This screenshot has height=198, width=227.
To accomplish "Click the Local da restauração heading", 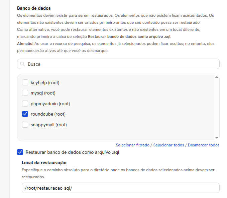I will 44,163.
